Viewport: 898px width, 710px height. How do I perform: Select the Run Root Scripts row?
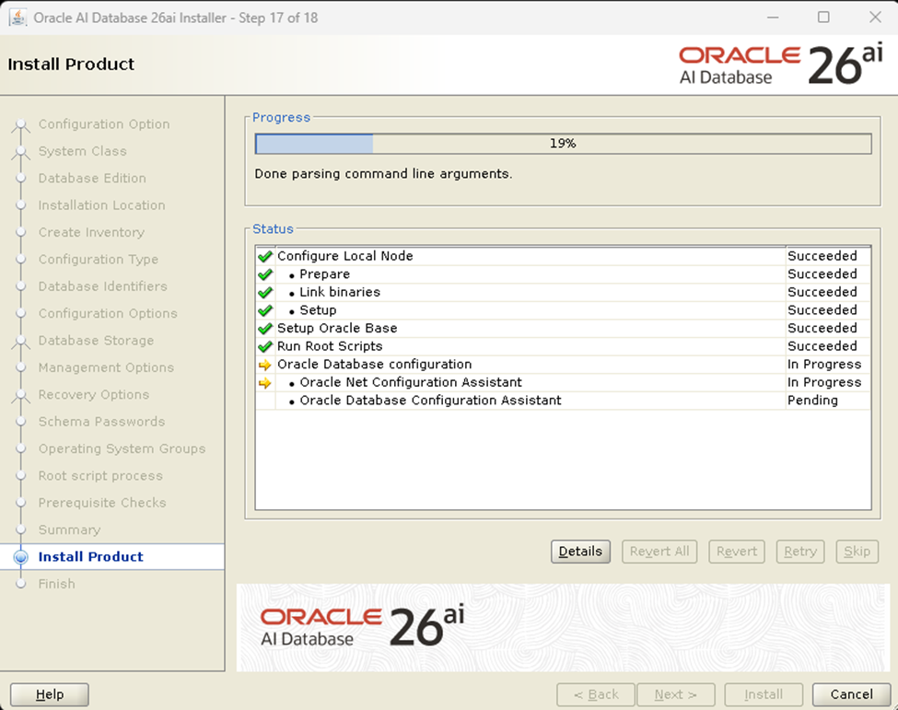(x=563, y=346)
